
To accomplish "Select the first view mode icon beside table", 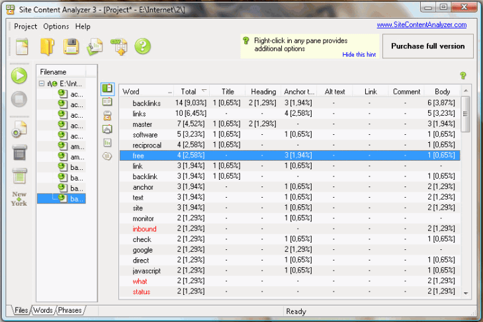I will [x=107, y=89].
